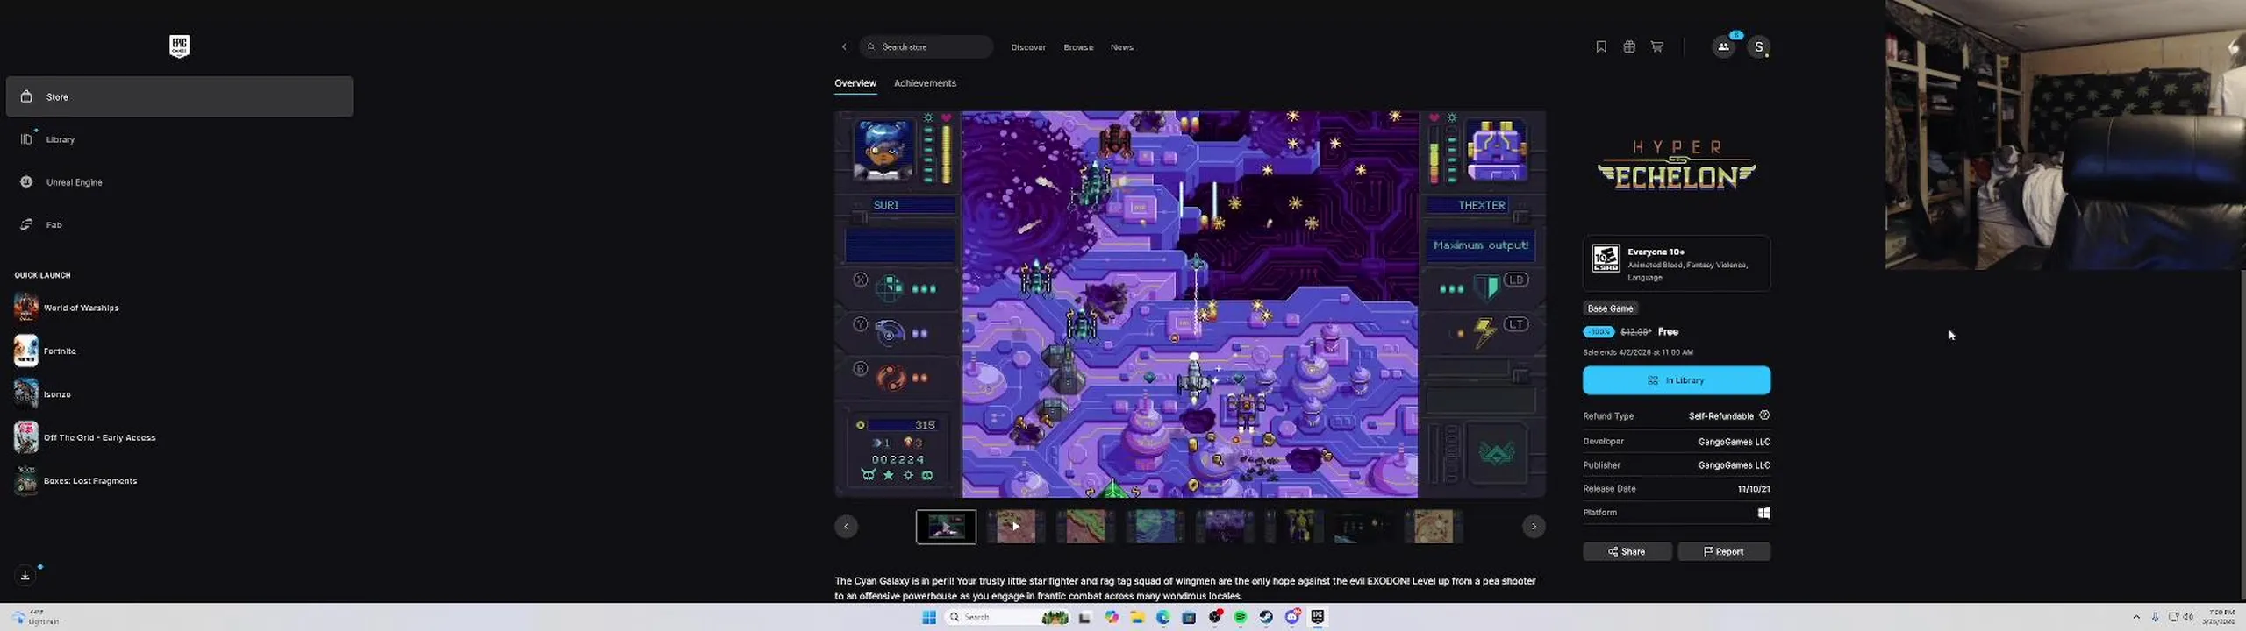Open File Explorer from the taskbar
The height and width of the screenshot is (631, 2246).
(x=1137, y=618)
